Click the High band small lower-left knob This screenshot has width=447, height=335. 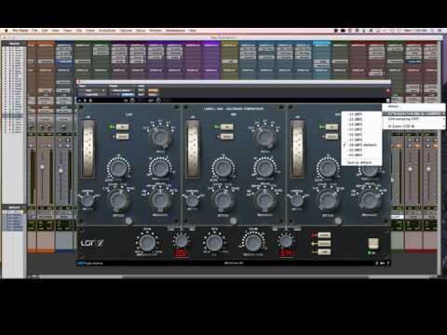(297, 201)
